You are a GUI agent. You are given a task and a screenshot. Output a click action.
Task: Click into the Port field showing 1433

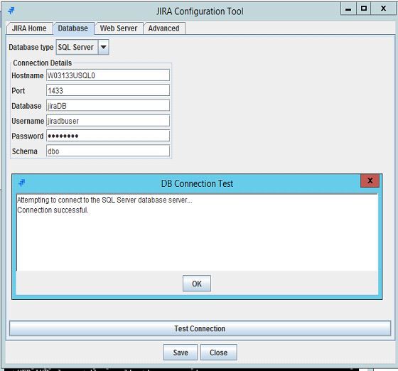(x=108, y=90)
